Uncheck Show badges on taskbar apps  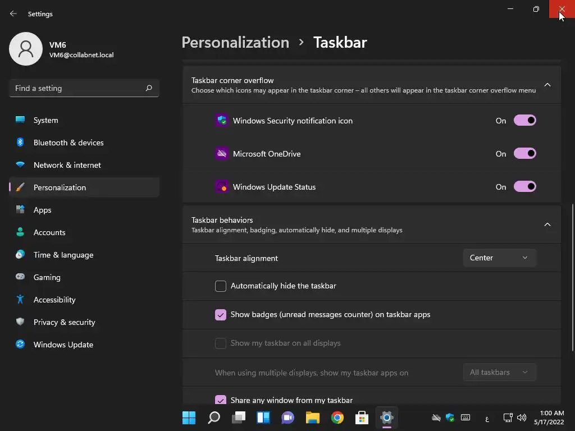tap(220, 314)
